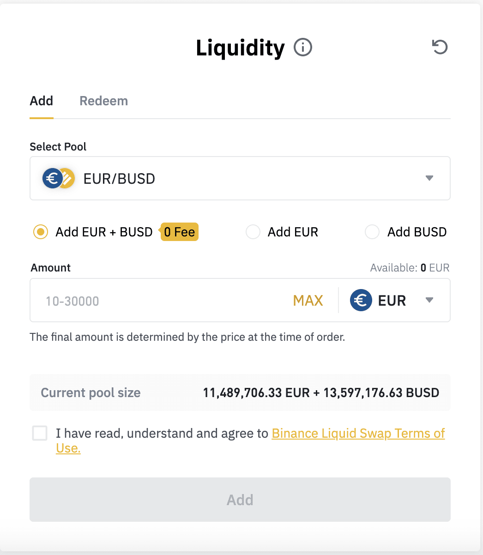Screen dimensions: 483x555
Task: Click the Current pool size row
Action: (240, 392)
